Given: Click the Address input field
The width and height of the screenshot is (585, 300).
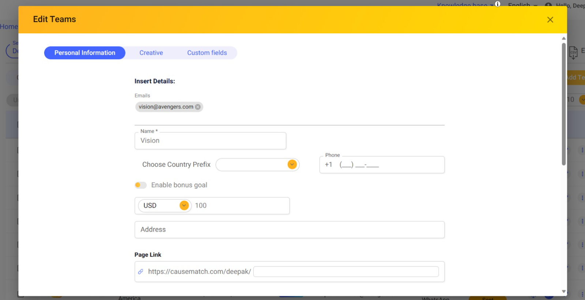Looking at the screenshot, I should (290, 230).
